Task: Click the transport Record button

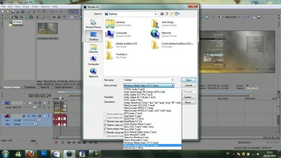Action: point(56,142)
